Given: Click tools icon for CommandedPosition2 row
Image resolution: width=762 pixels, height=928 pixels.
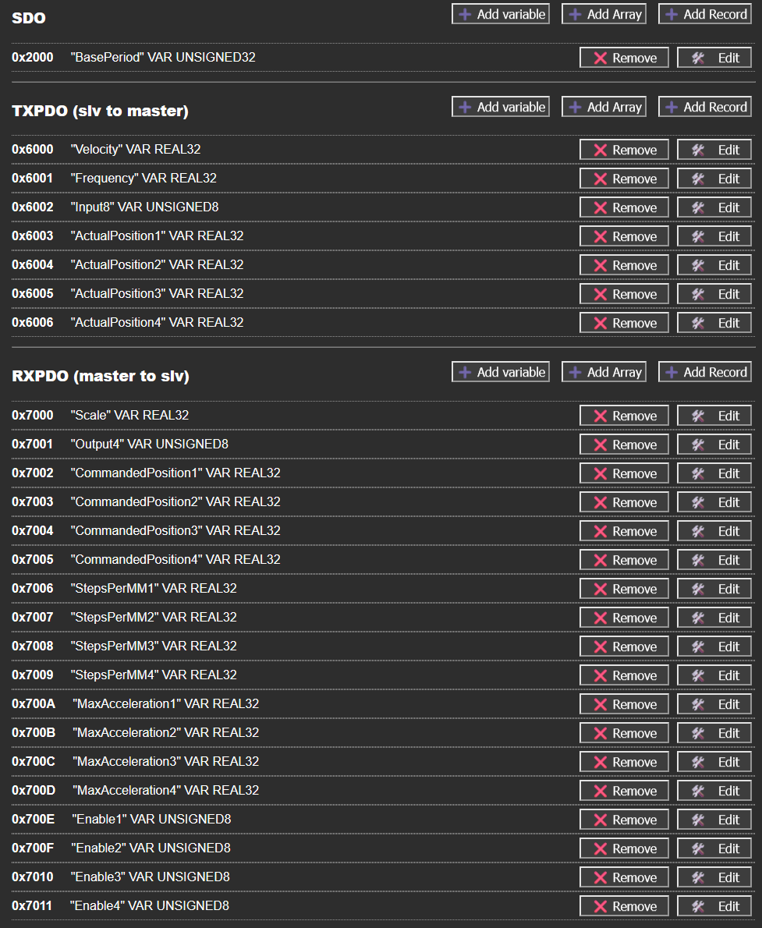Looking at the screenshot, I should (x=698, y=502).
